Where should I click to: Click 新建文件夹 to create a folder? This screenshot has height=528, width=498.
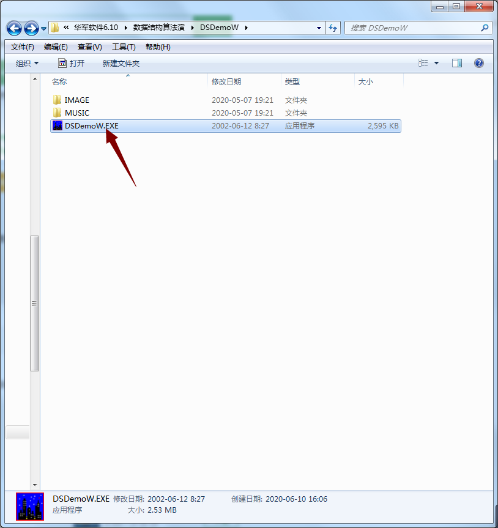(x=121, y=63)
